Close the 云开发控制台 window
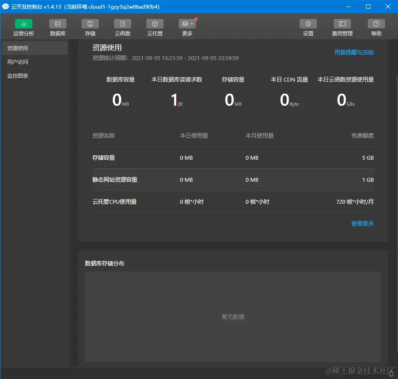Screen dimensions: 398x379 pyautogui.click(x=388, y=6)
